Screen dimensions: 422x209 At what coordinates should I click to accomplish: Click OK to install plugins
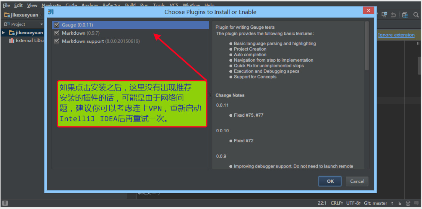(x=330, y=181)
